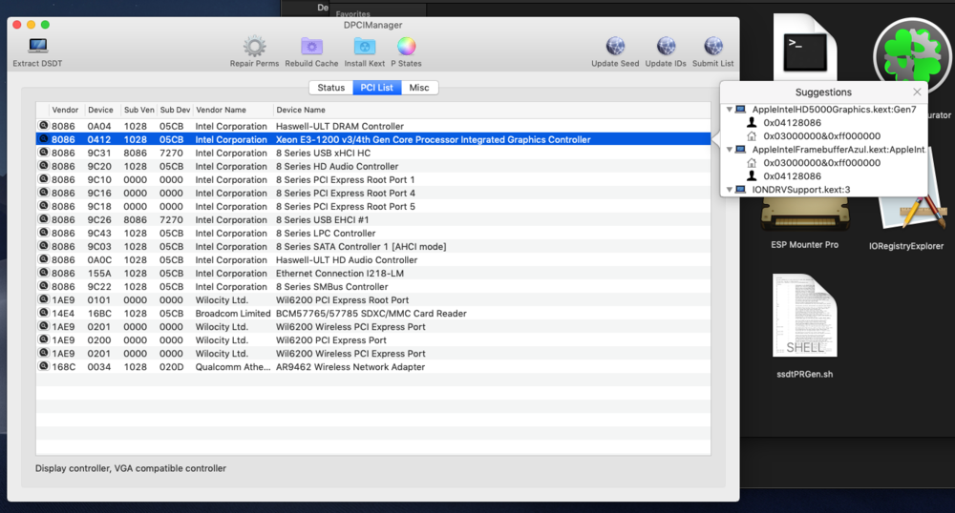
Task: Select the PCI List tab
Action: (376, 88)
